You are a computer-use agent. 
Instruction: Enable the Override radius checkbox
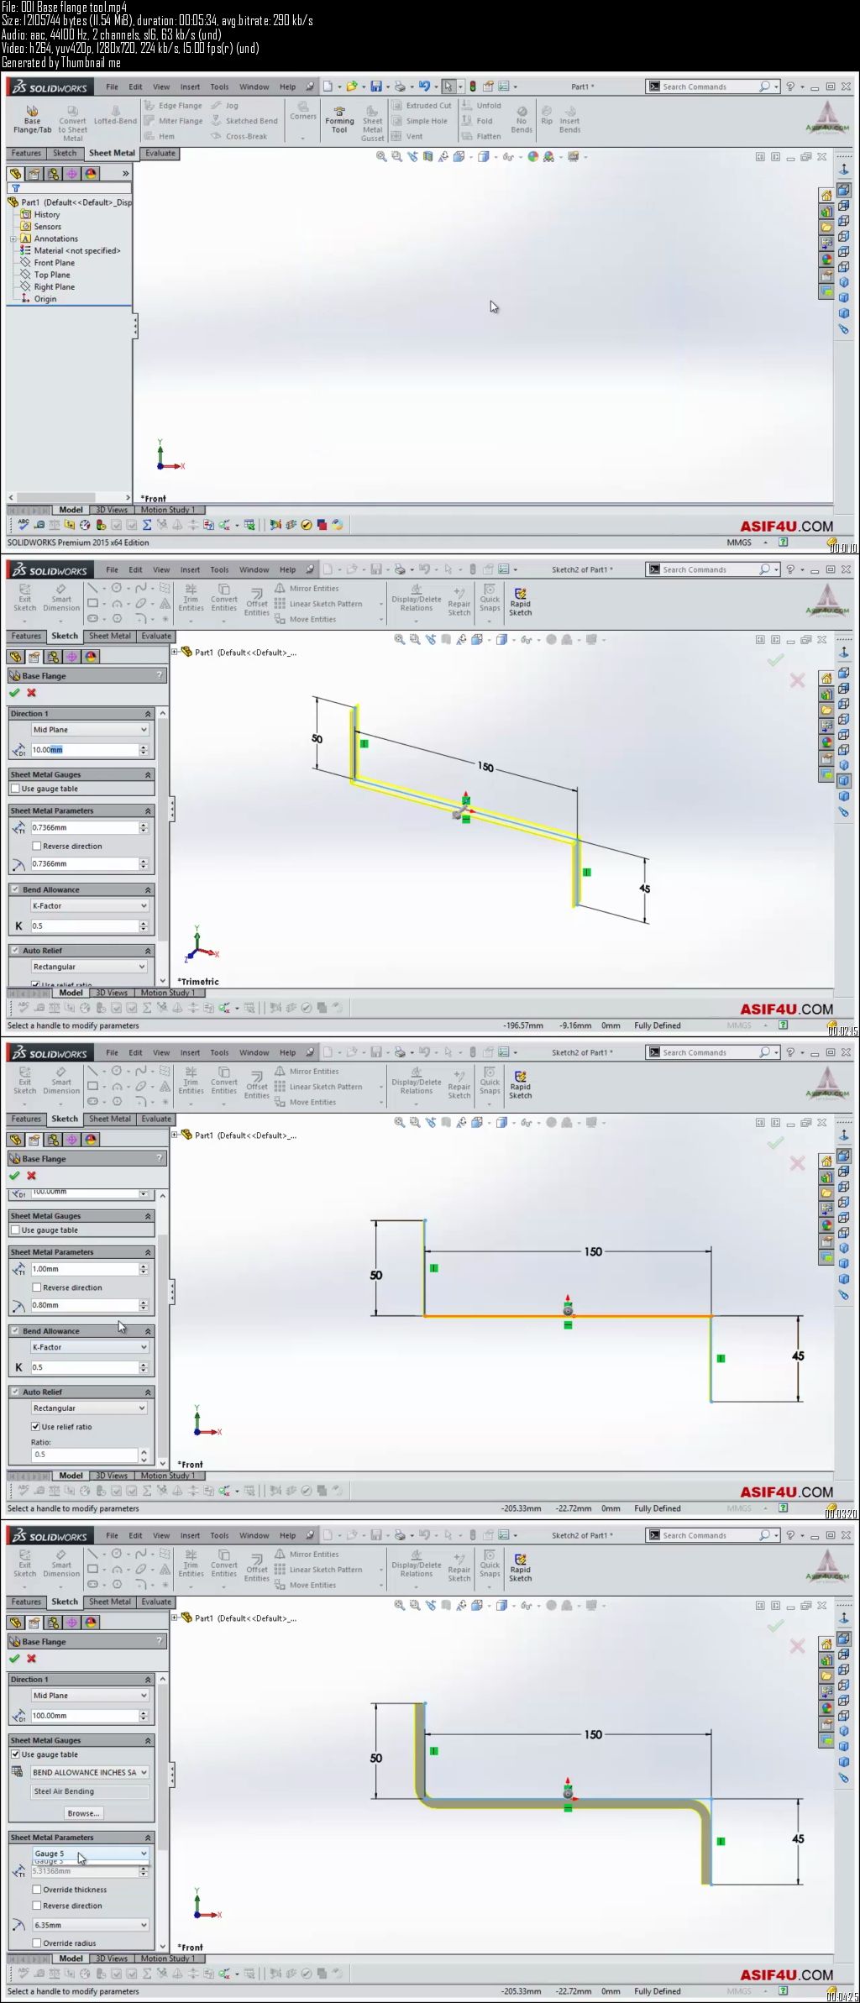36,1943
